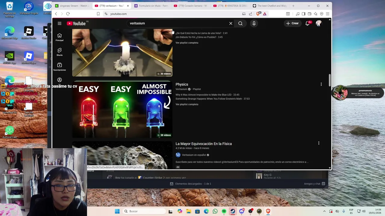Image resolution: width=385 pixels, height=216 pixels.
Task: Switch to the Formulario sin título tab
Action: tap(151, 6)
